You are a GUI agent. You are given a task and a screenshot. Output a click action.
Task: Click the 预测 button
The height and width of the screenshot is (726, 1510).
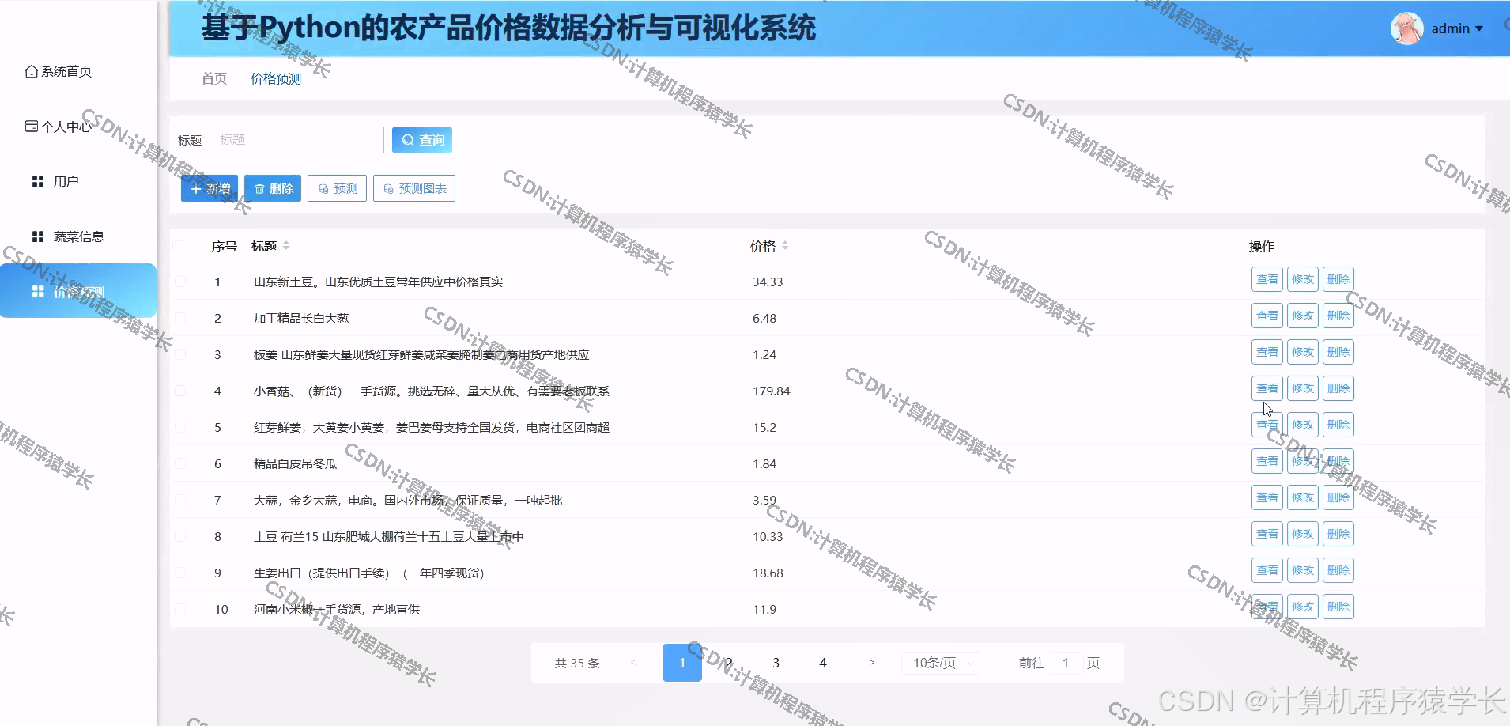click(338, 188)
